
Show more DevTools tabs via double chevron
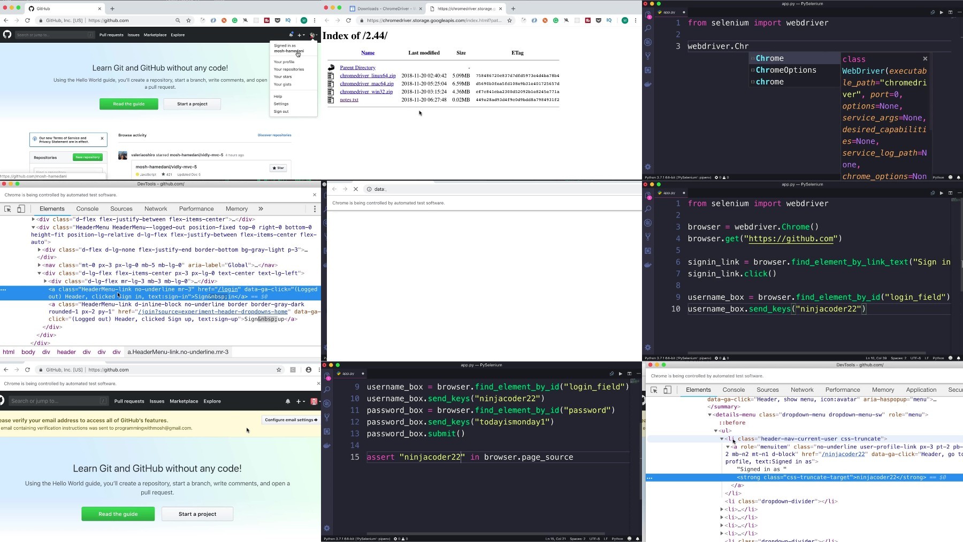click(x=261, y=209)
